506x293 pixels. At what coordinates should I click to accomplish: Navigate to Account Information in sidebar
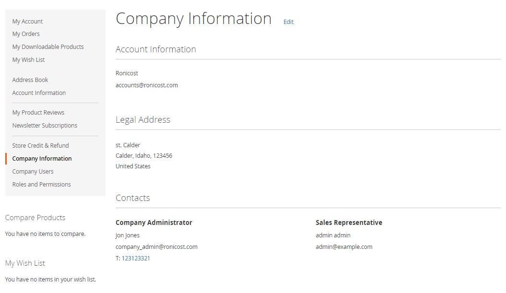point(39,93)
